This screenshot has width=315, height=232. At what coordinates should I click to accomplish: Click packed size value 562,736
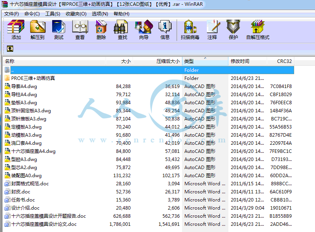click(x=171, y=216)
